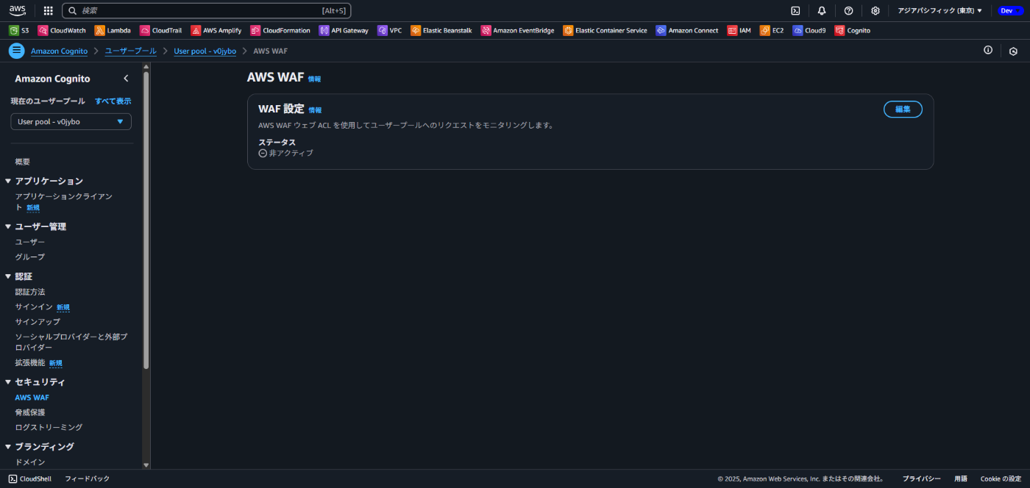The image size is (1030, 488).
Task: Open 情報 link next to WAF 設定
Action: point(315,110)
